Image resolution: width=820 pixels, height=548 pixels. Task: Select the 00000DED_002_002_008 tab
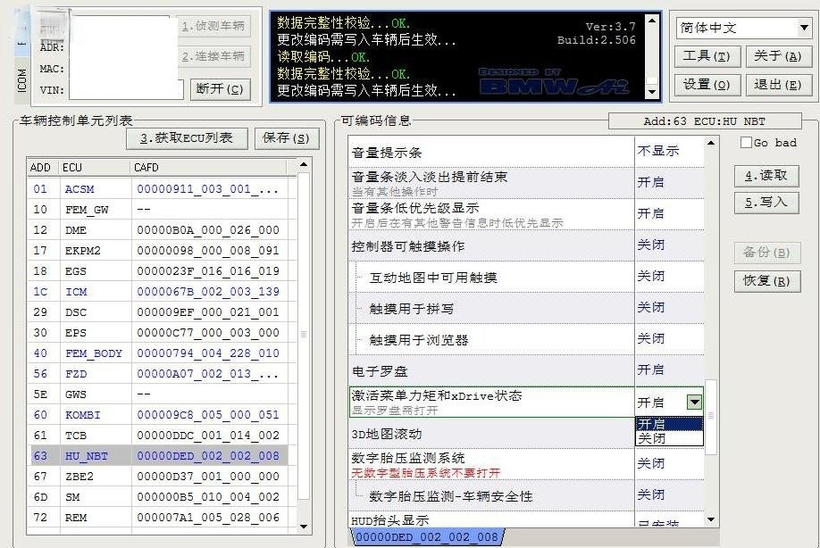427,537
